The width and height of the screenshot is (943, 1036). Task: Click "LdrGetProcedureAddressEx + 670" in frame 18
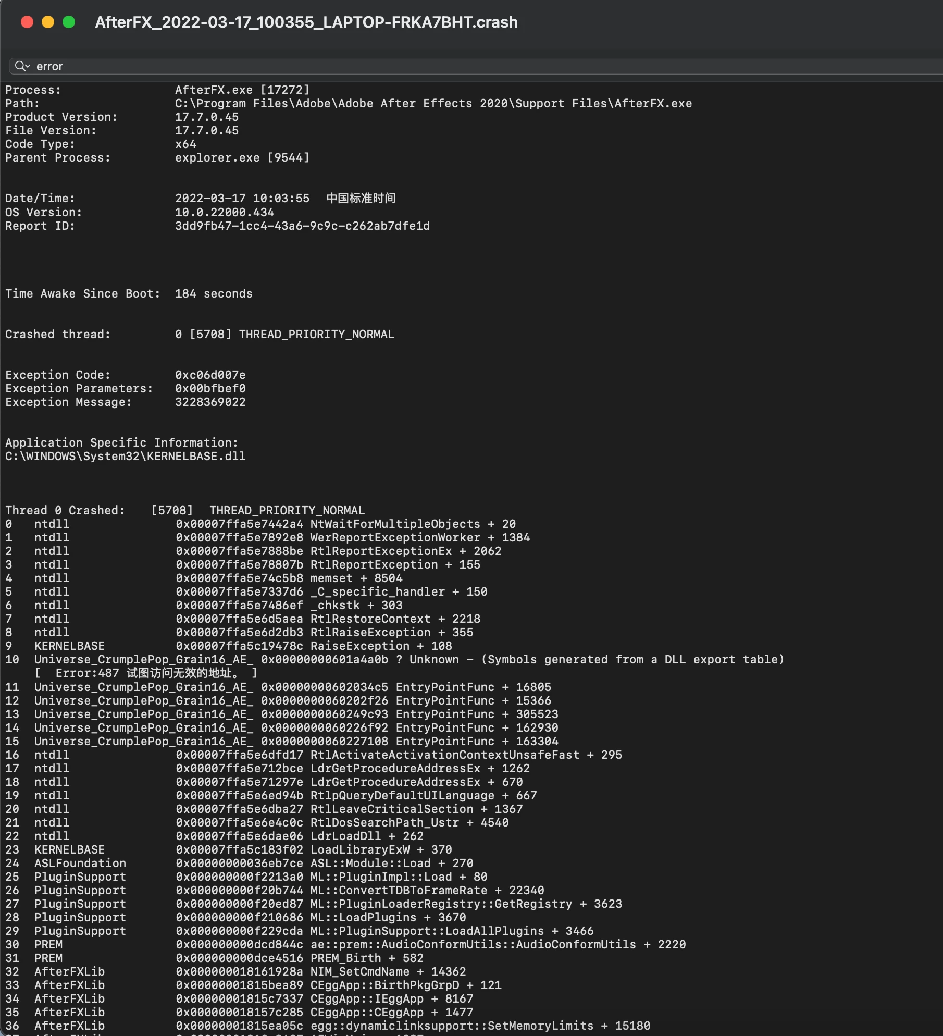[x=417, y=782]
